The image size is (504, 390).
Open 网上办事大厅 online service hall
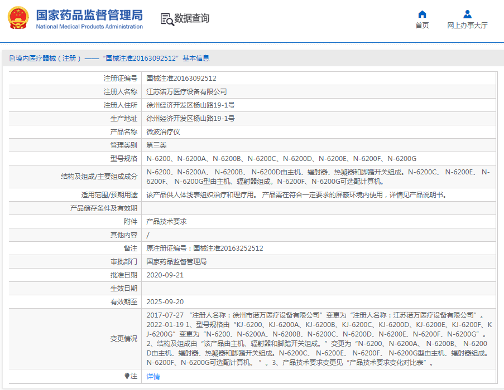tap(467, 25)
